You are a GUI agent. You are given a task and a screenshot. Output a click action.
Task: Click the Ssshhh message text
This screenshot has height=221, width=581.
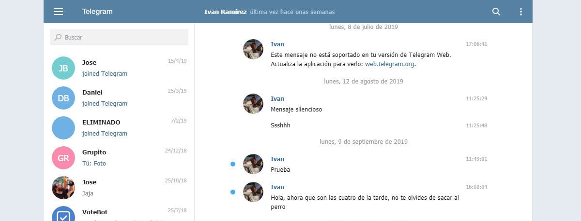pyautogui.click(x=281, y=125)
